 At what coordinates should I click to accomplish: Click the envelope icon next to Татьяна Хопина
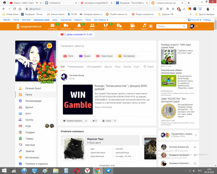[x=195, y=147]
